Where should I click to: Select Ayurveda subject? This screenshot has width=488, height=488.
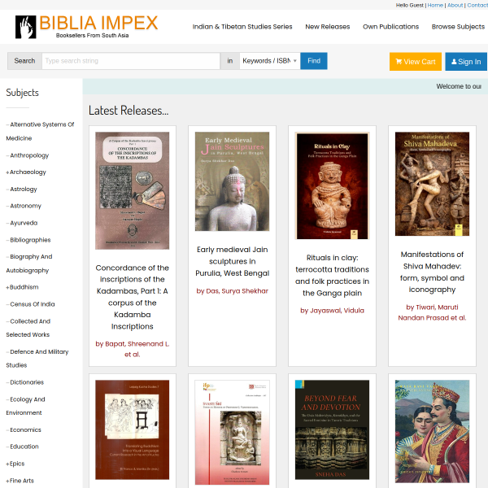pos(22,223)
